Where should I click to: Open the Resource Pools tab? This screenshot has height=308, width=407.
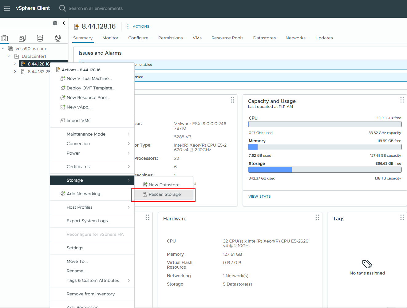[227, 38]
